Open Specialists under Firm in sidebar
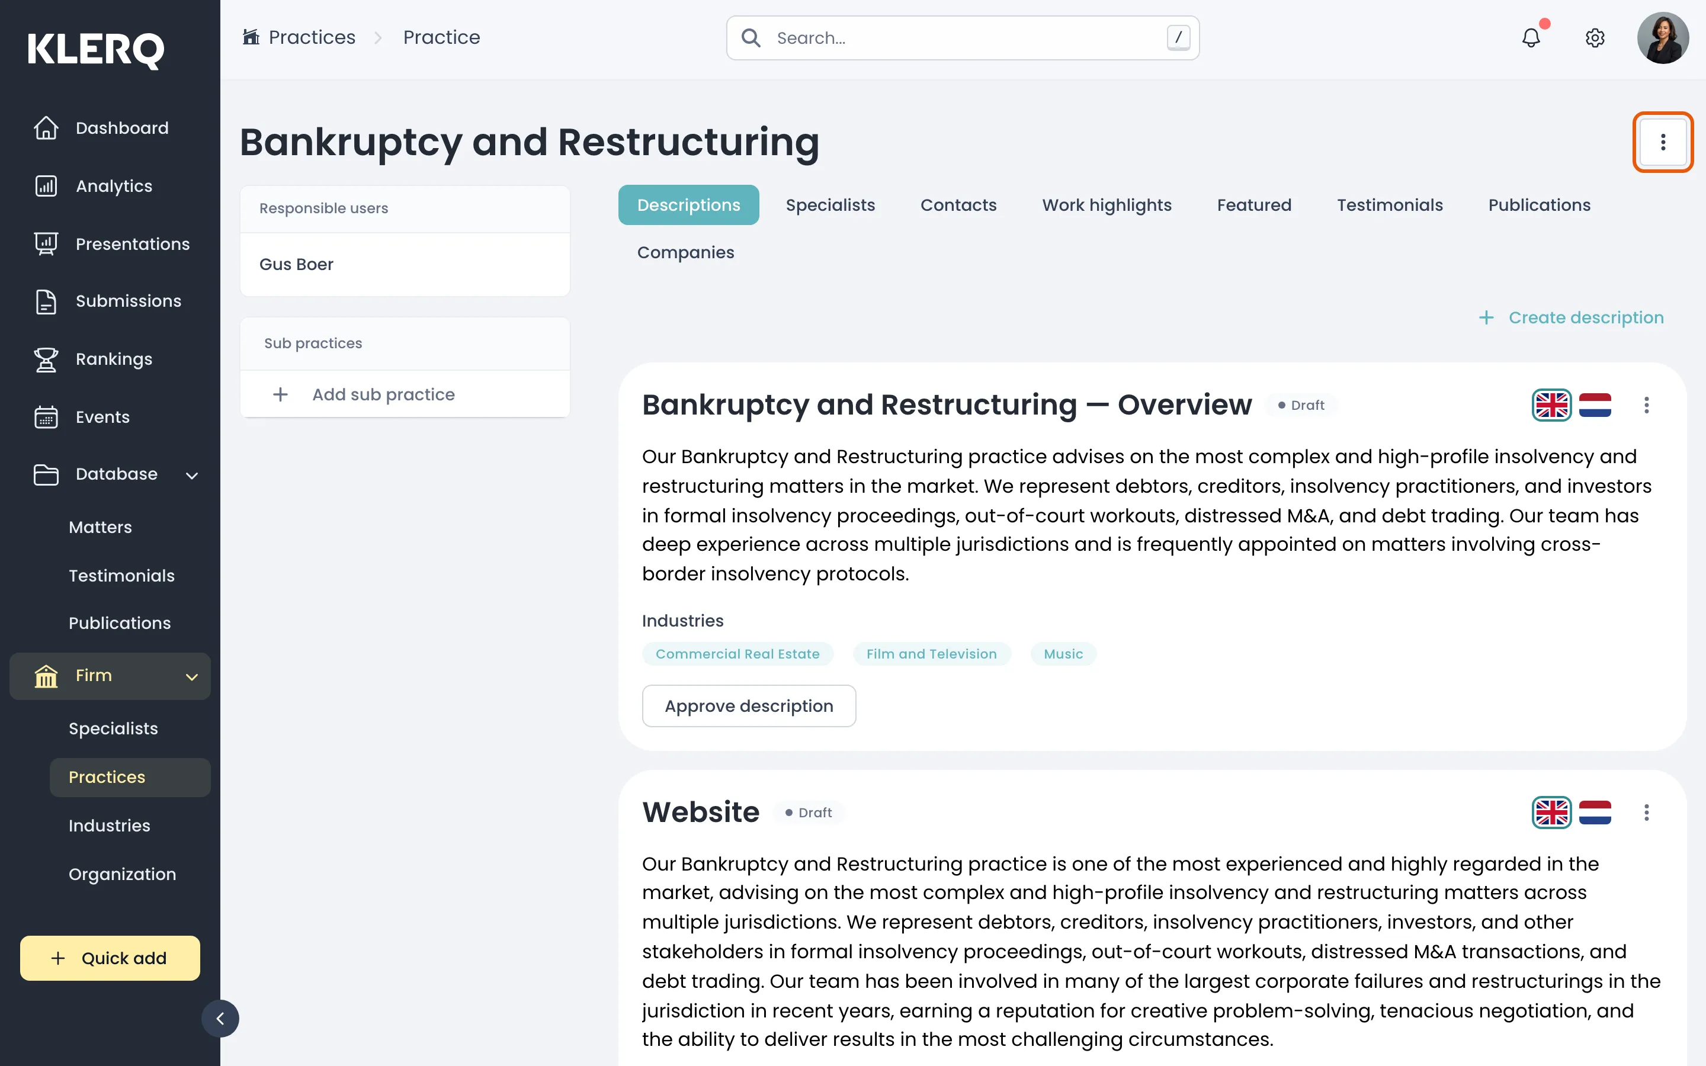The width and height of the screenshot is (1706, 1066). 114,729
